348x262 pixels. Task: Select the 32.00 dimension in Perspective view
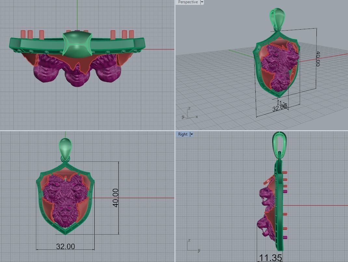pyautogui.click(x=280, y=108)
